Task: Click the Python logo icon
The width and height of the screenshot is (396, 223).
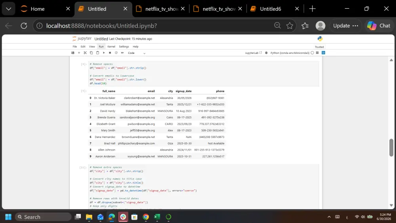Action: [320, 39]
